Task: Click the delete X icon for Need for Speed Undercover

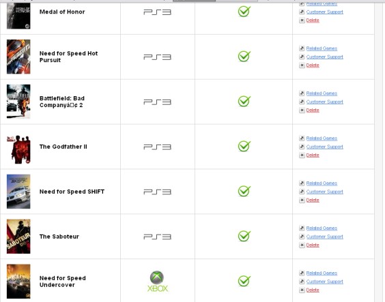Action: click(x=302, y=290)
